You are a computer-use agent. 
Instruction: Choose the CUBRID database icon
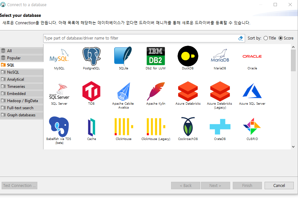coord(252,126)
